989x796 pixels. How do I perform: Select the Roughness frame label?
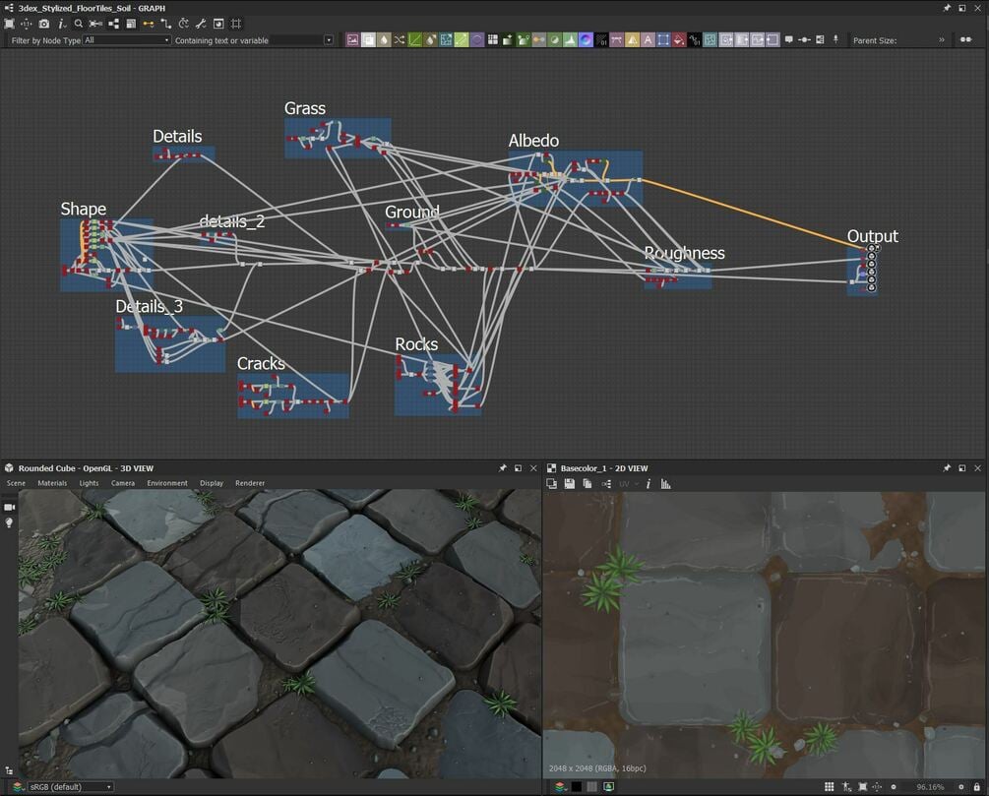coord(684,253)
